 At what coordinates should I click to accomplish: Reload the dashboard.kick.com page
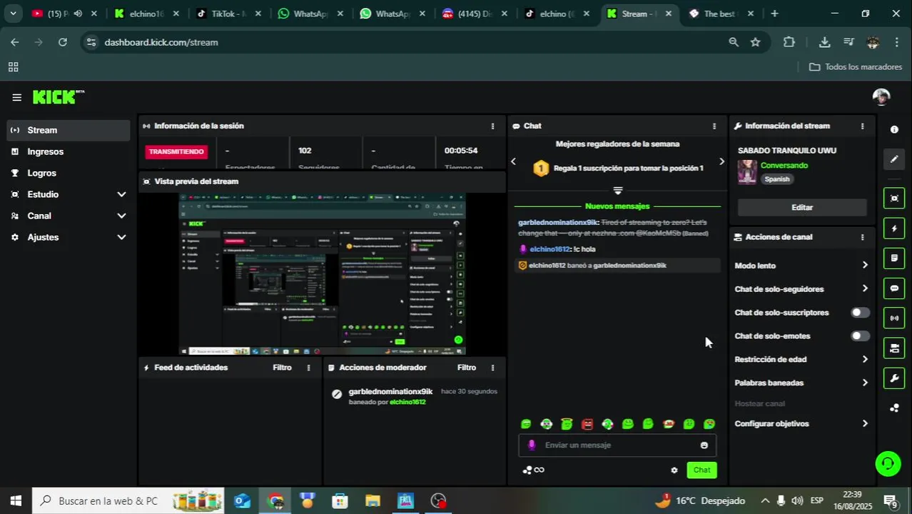point(63,42)
